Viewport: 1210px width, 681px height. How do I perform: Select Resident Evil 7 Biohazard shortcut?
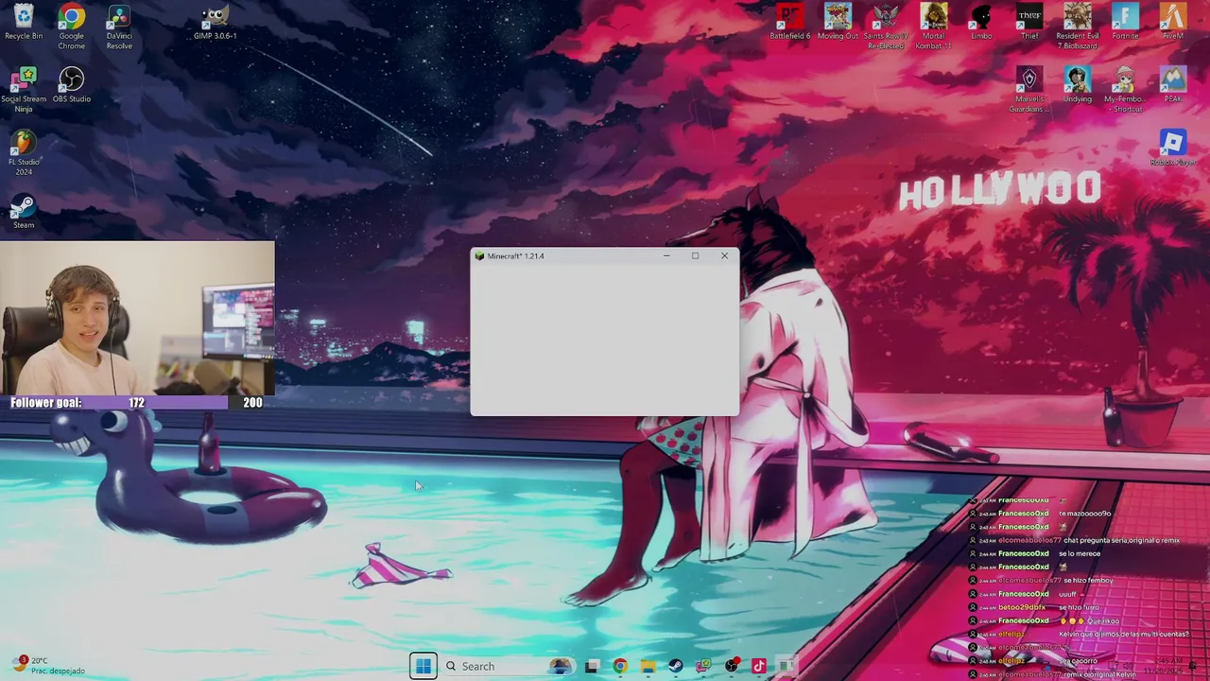coord(1077,26)
